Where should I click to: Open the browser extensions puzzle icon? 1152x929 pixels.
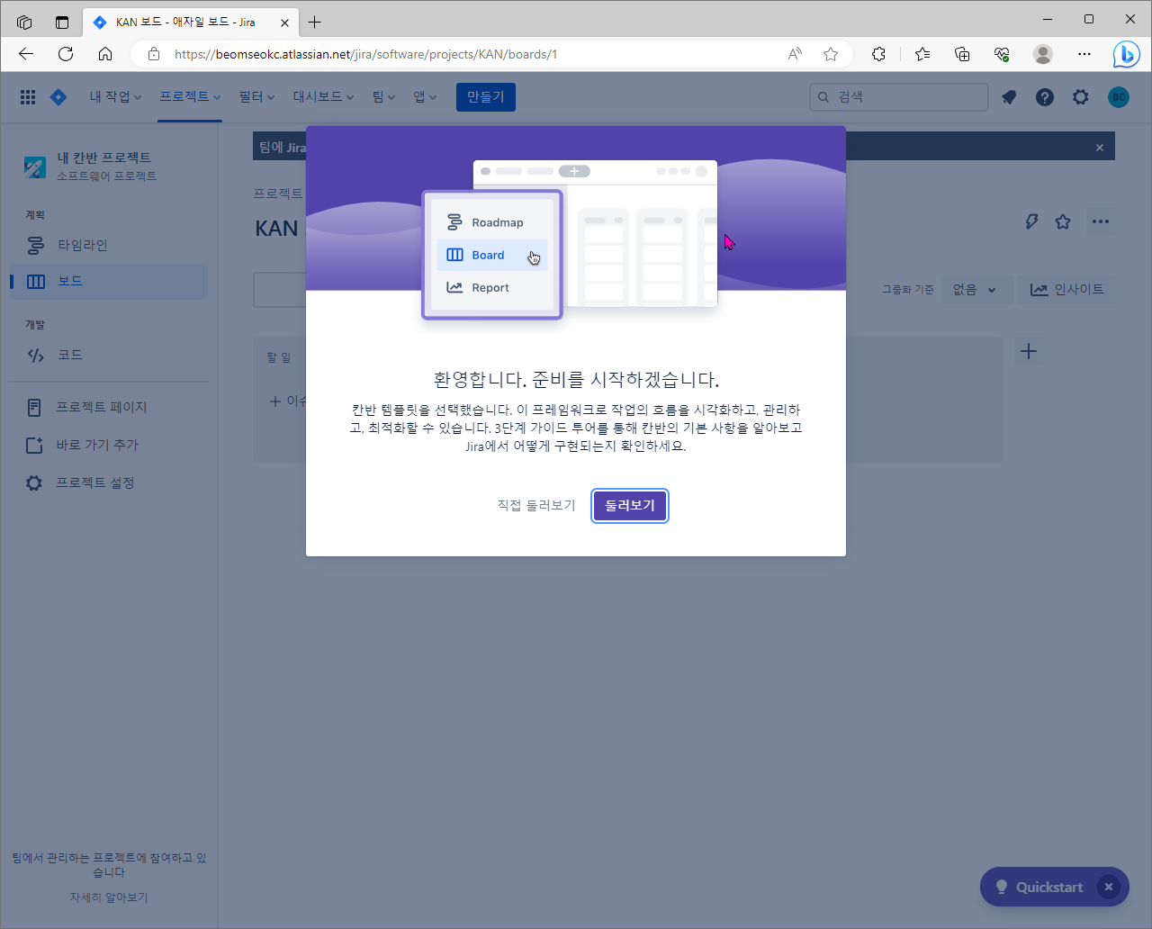879,54
